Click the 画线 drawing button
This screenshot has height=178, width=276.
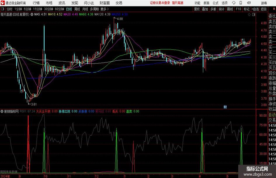pyautogui.click(x=230, y=9)
